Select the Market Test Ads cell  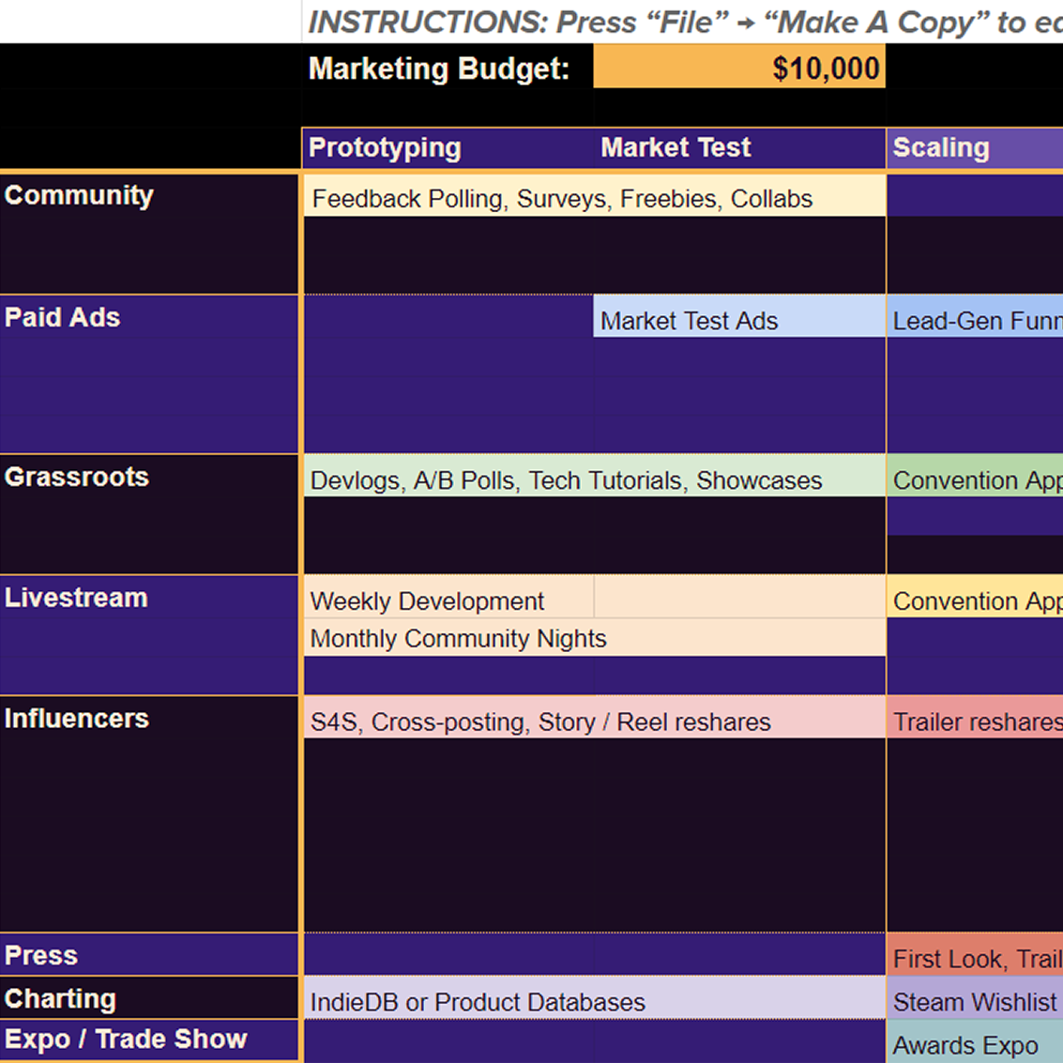739,316
